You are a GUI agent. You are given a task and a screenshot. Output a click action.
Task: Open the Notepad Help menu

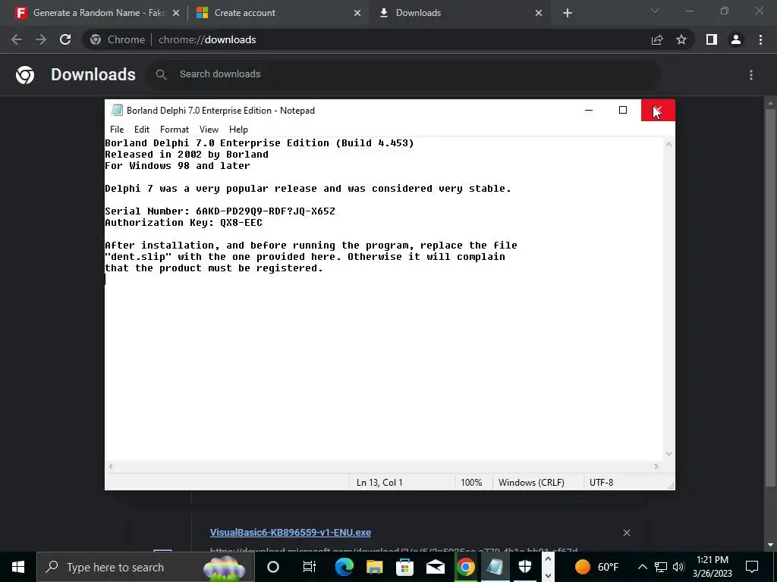[238, 129]
